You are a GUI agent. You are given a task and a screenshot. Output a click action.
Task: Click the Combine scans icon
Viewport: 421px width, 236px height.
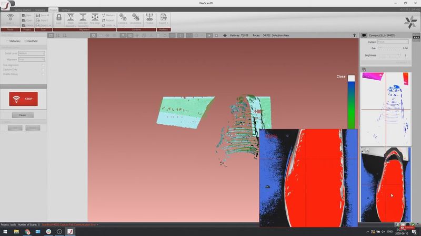tap(123, 19)
